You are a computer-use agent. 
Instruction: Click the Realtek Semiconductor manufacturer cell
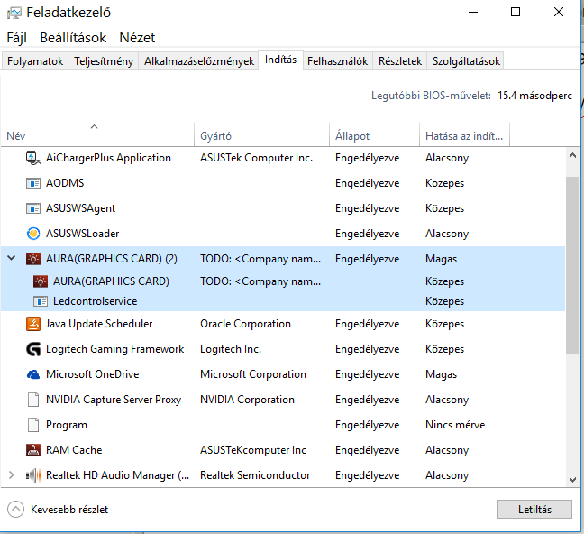(255, 475)
